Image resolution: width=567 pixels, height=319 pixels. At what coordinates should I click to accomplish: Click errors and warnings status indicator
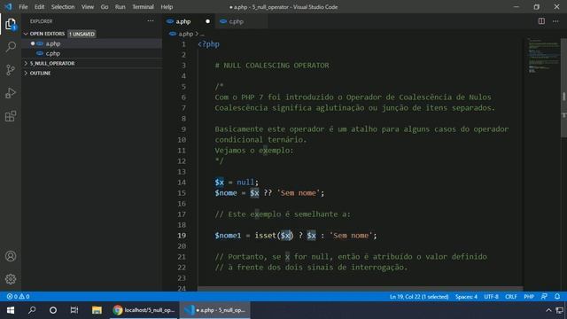pyautogui.click(x=18, y=297)
